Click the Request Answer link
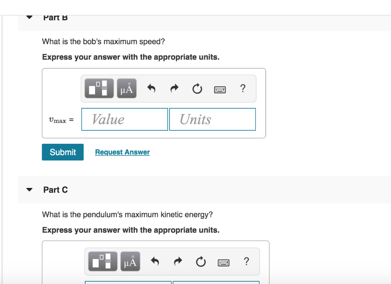 pyautogui.click(x=122, y=152)
